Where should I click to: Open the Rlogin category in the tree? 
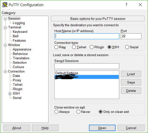[17, 89]
